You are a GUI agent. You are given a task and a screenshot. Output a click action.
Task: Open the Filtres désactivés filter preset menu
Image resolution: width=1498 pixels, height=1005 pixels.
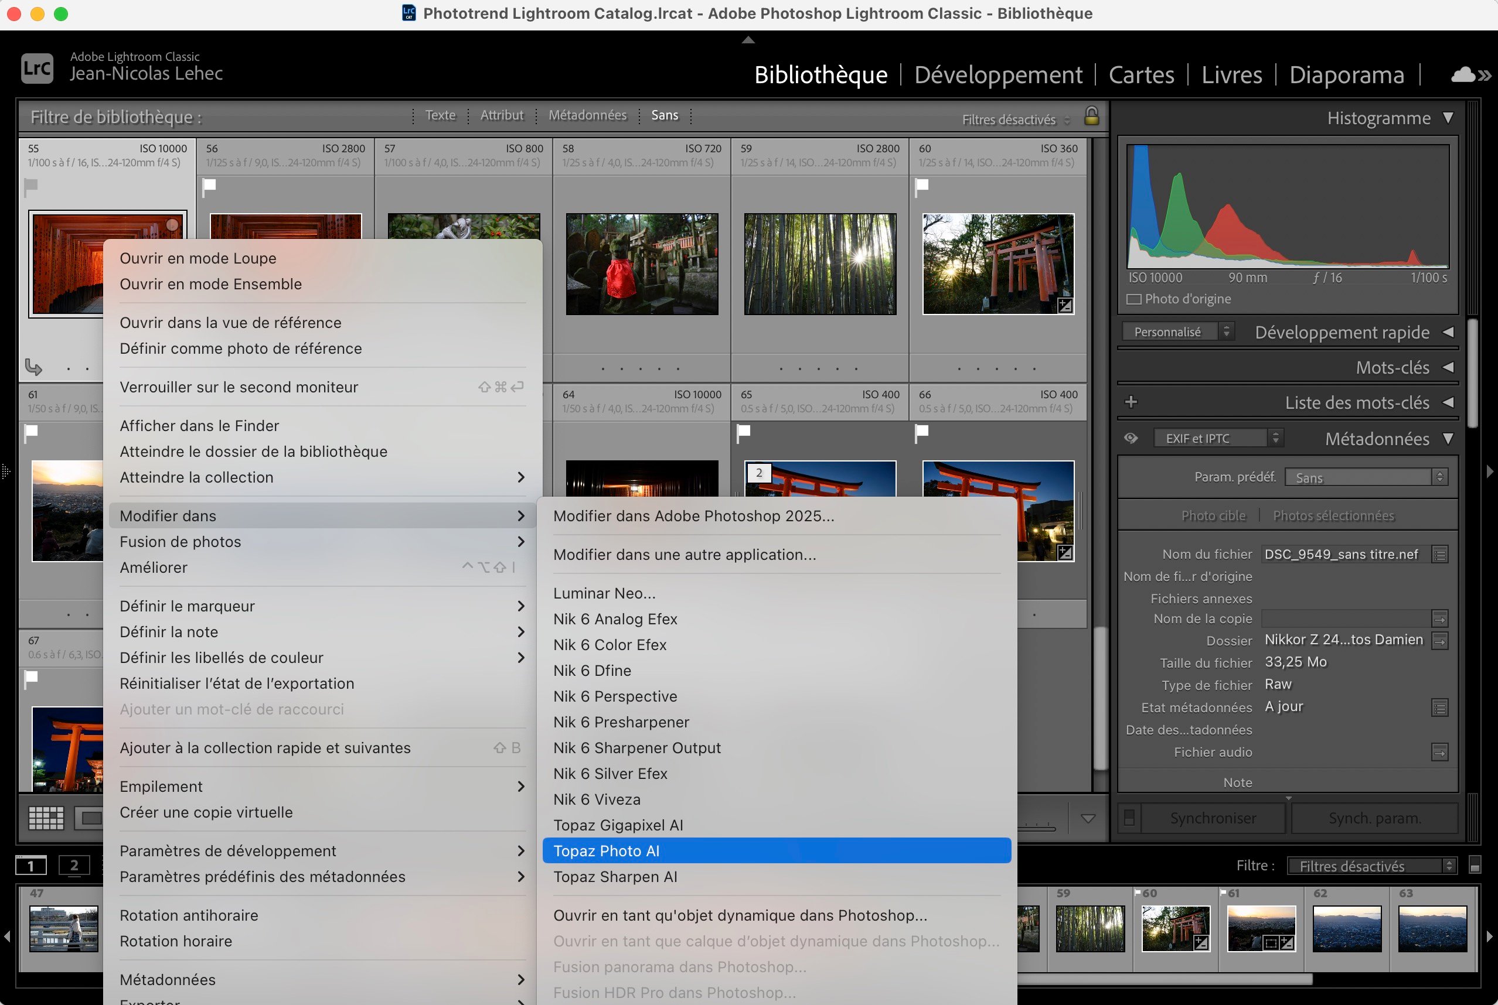click(1016, 120)
